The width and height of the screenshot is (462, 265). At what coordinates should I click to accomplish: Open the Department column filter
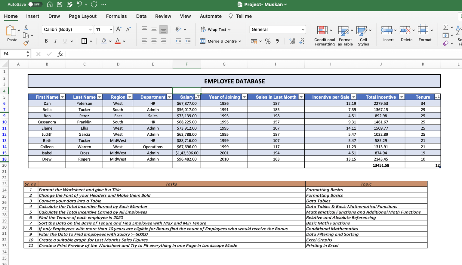169,97
